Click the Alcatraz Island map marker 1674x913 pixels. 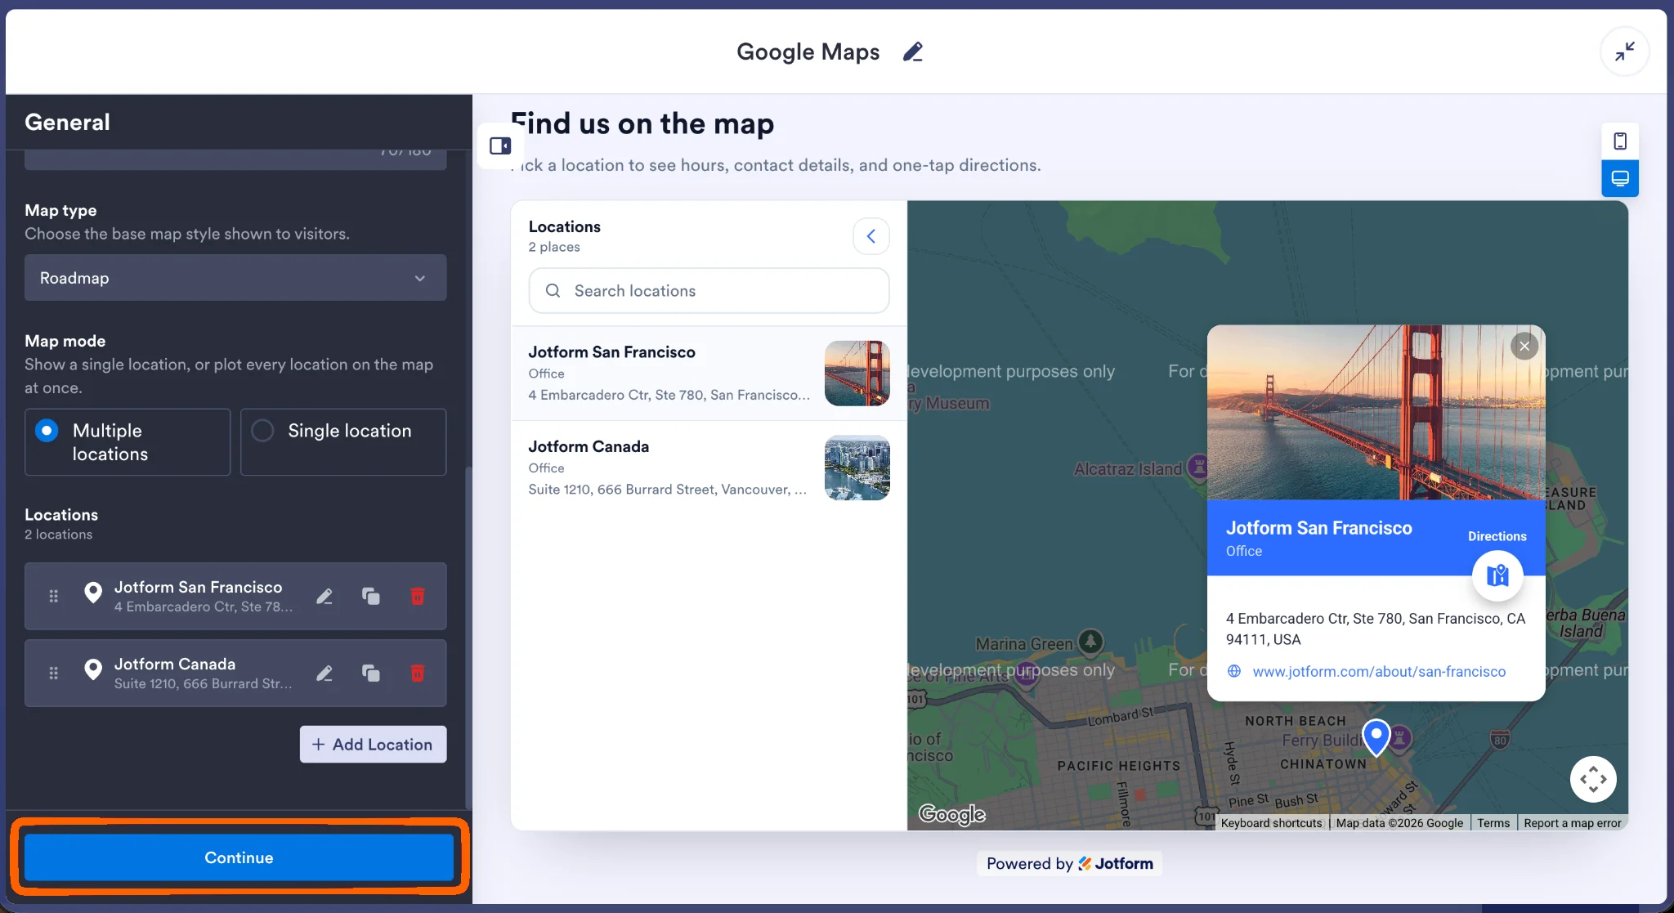click(x=1198, y=468)
